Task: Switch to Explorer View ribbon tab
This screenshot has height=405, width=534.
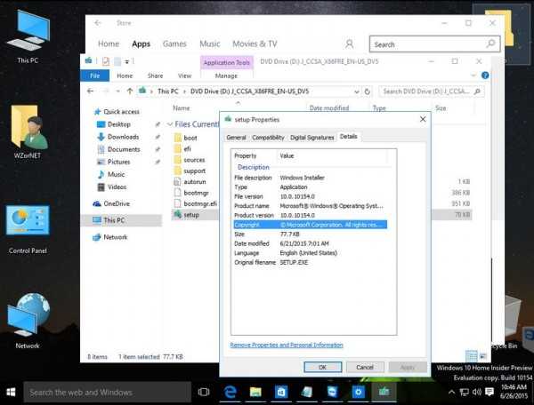Action: [x=184, y=75]
